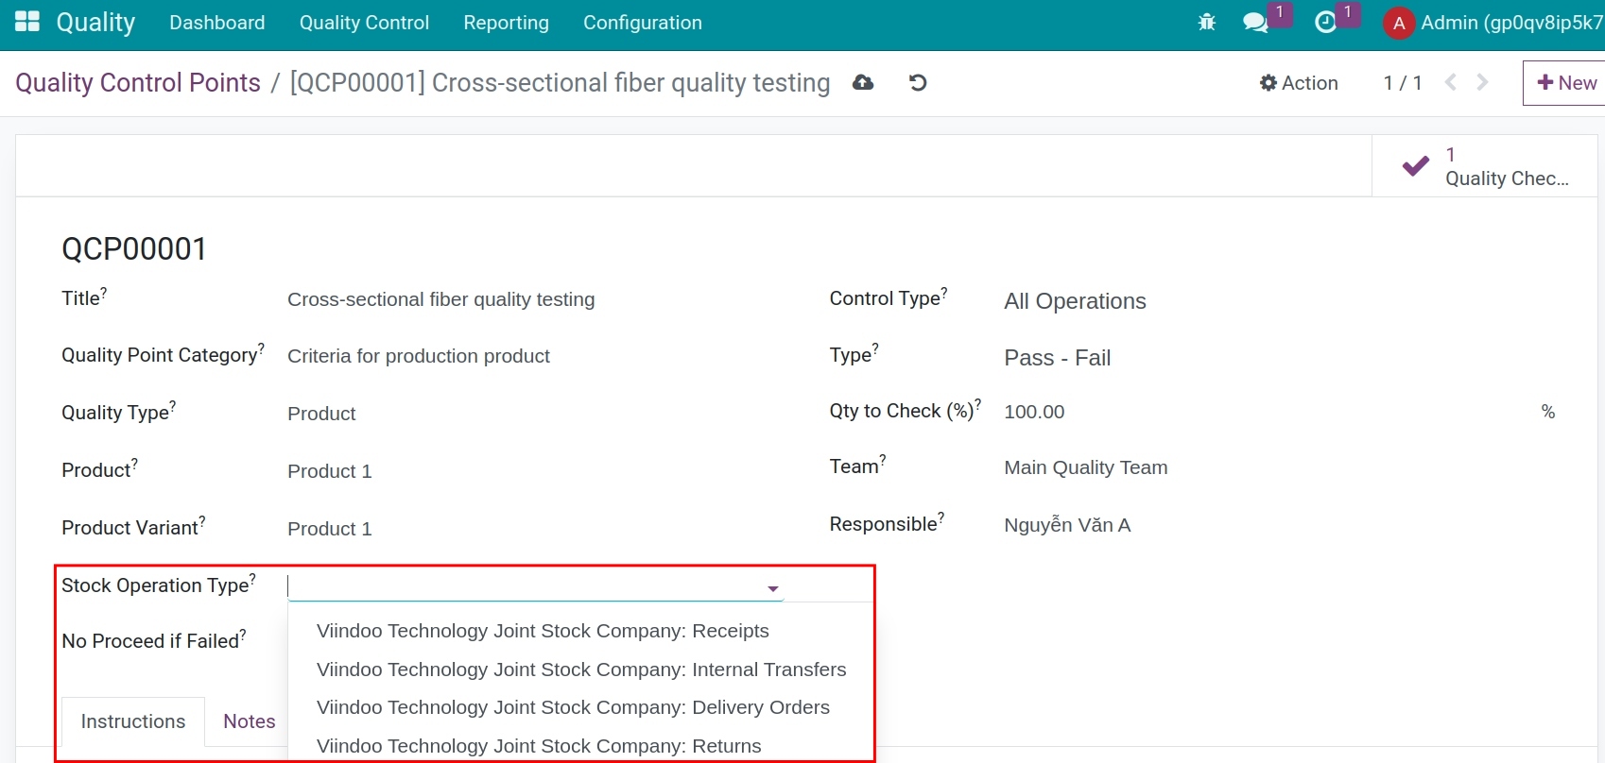Go back to Quality Control Points breadcrumb
Viewport: 1605px width, 763px height.
(138, 83)
